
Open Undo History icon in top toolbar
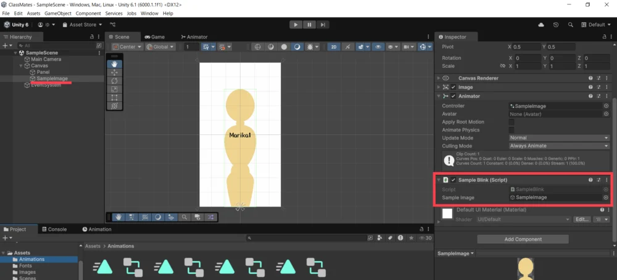point(556,25)
